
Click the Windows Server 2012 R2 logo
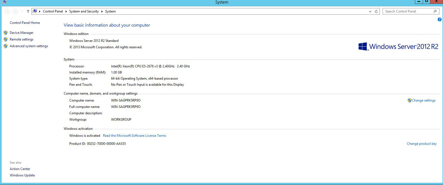click(x=398, y=47)
